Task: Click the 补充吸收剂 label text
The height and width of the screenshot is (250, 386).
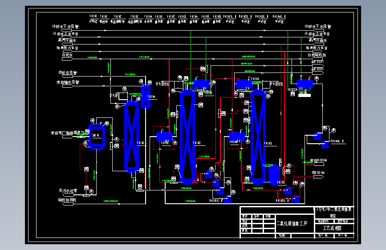Action: [x=317, y=55]
